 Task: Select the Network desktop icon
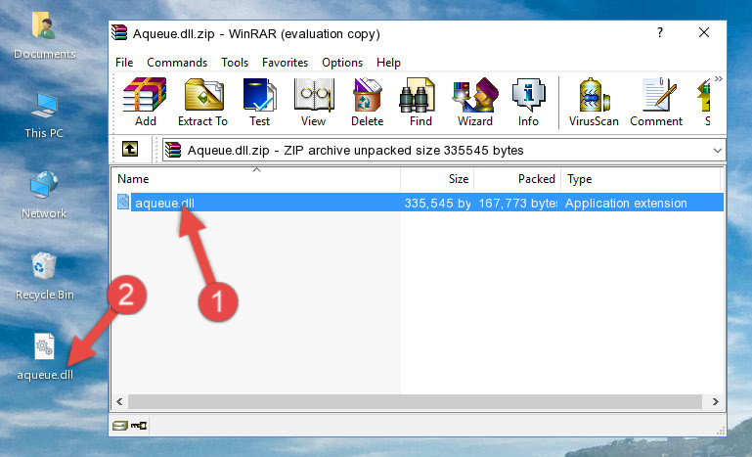point(44,195)
